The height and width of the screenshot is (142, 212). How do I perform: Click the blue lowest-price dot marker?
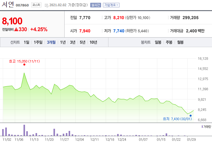coord(190,116)
